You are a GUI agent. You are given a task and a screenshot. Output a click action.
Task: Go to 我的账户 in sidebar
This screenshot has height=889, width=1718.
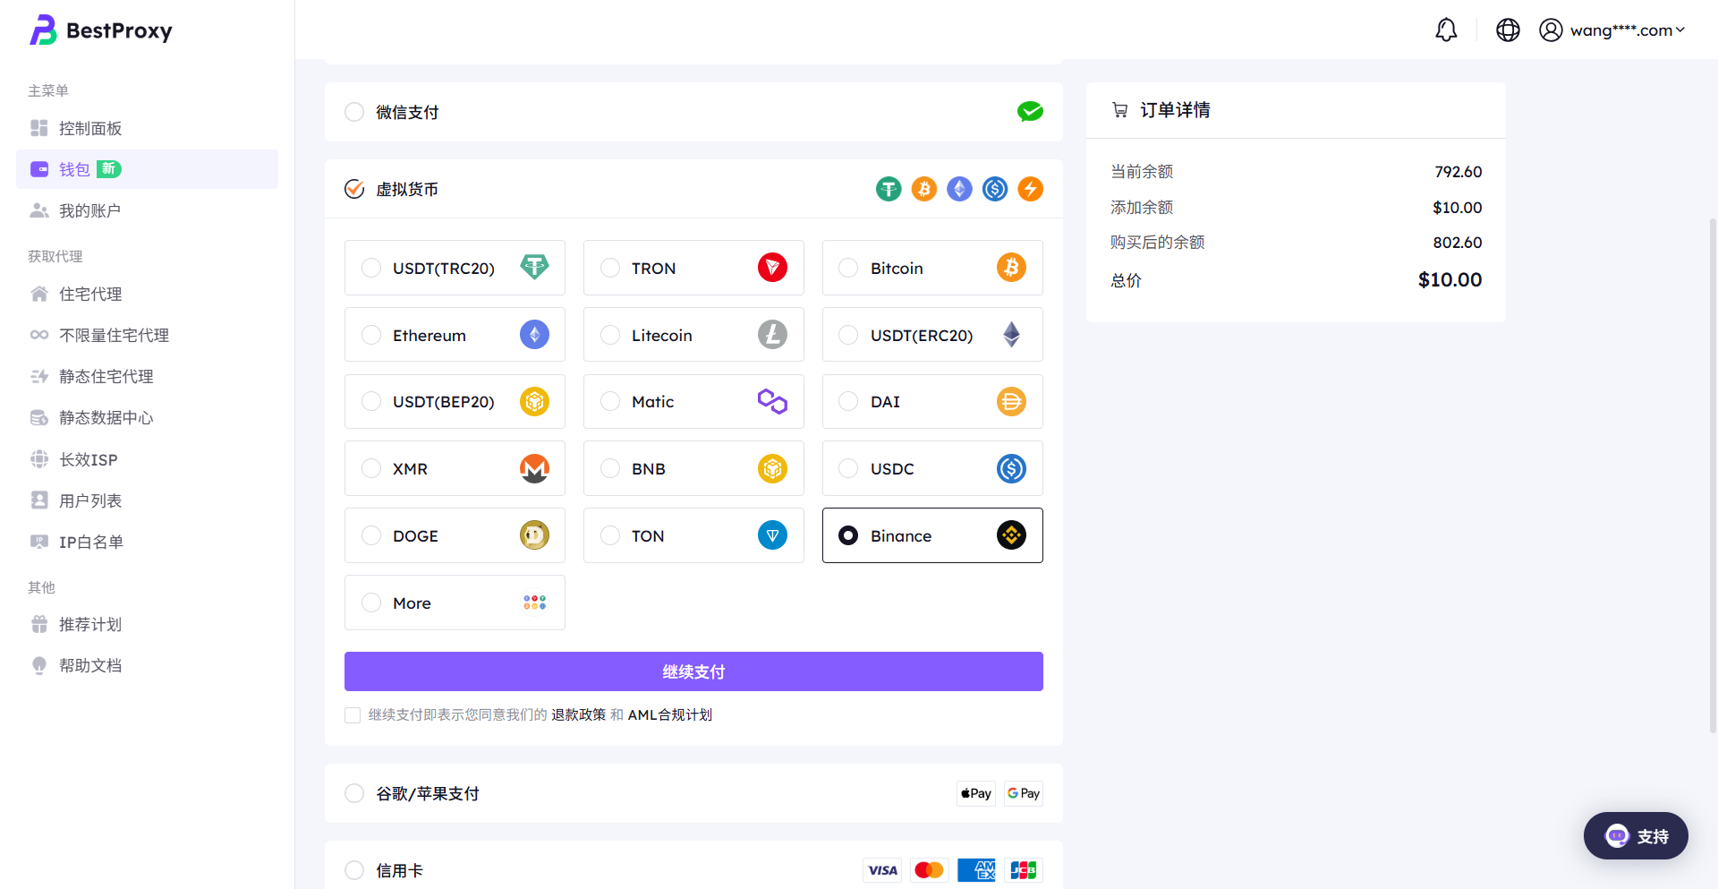click(x=147, y=210)
